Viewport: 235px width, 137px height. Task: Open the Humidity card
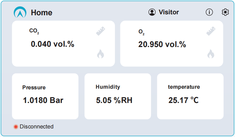(117, 96)
